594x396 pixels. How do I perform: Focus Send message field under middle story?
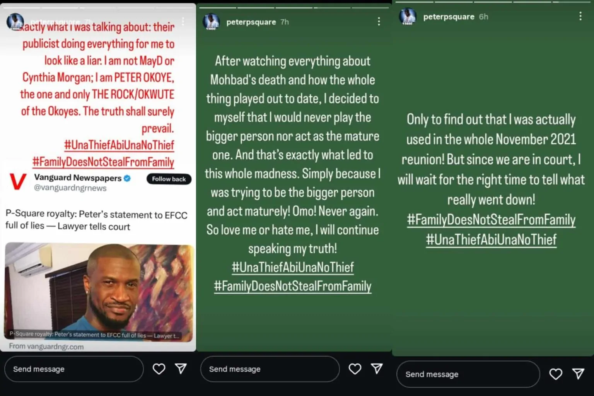[x=270, y=369]
